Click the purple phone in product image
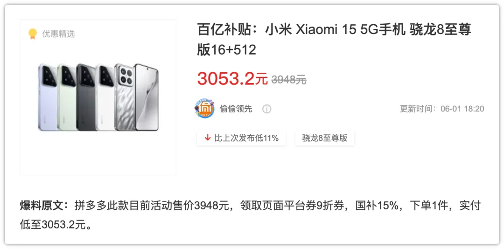504x249 pixels. (x=48, y=97)
